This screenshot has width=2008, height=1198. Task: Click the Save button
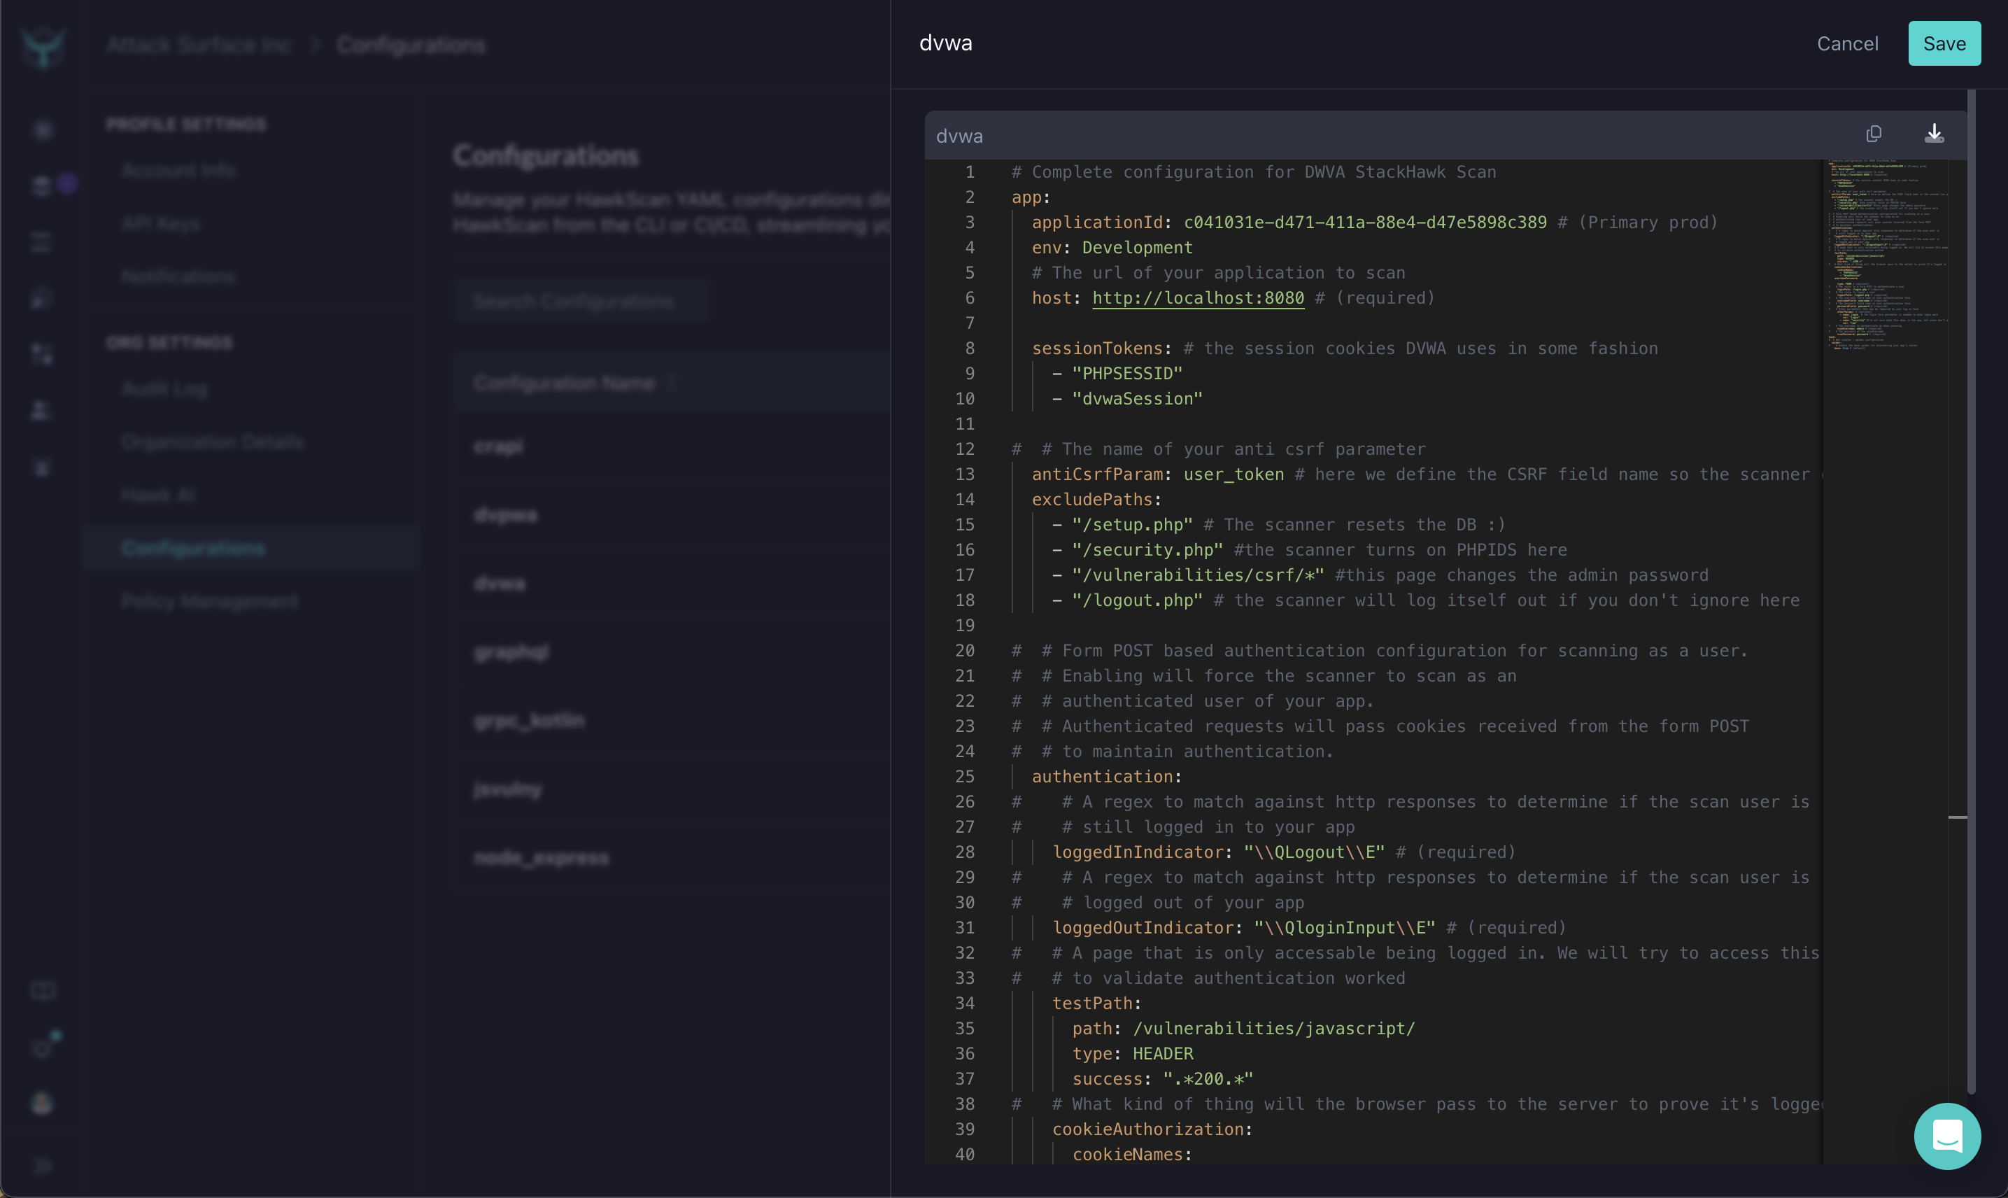coord(1944,43)
